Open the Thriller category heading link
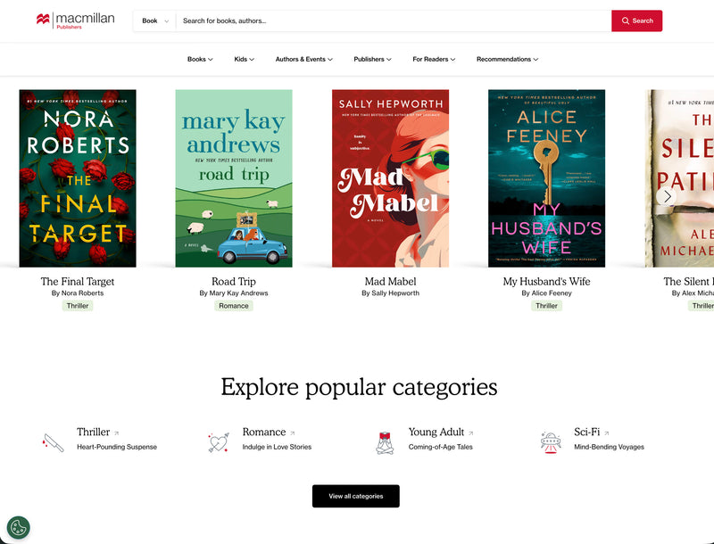This screenshot has height=544, width=714. [94, 432]
